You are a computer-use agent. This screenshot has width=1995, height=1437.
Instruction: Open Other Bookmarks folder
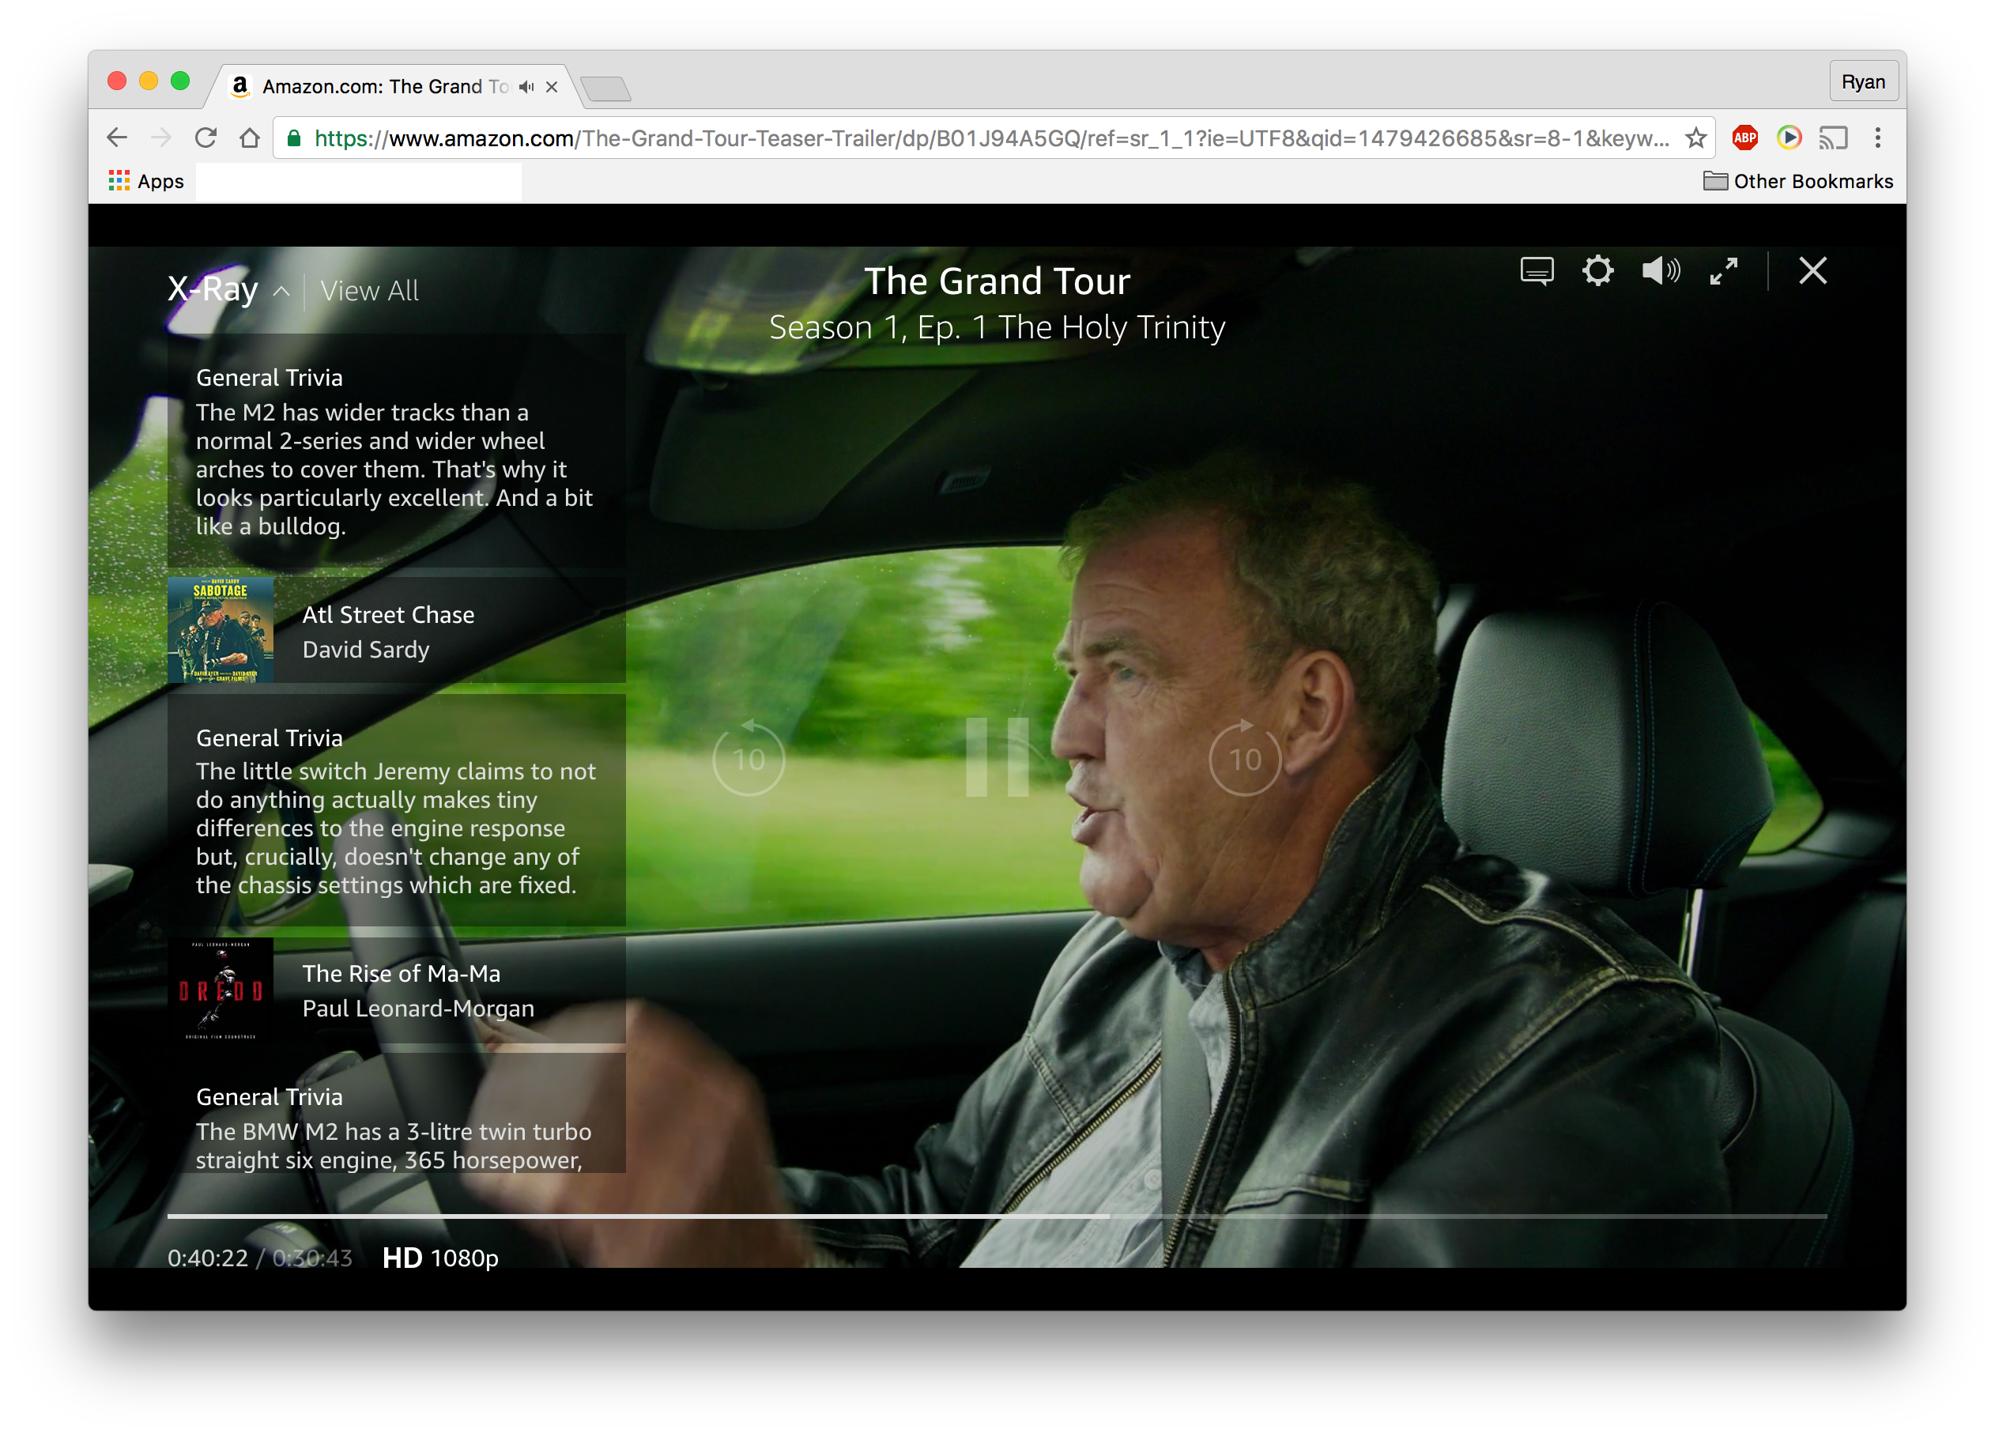coord(1798,181)
